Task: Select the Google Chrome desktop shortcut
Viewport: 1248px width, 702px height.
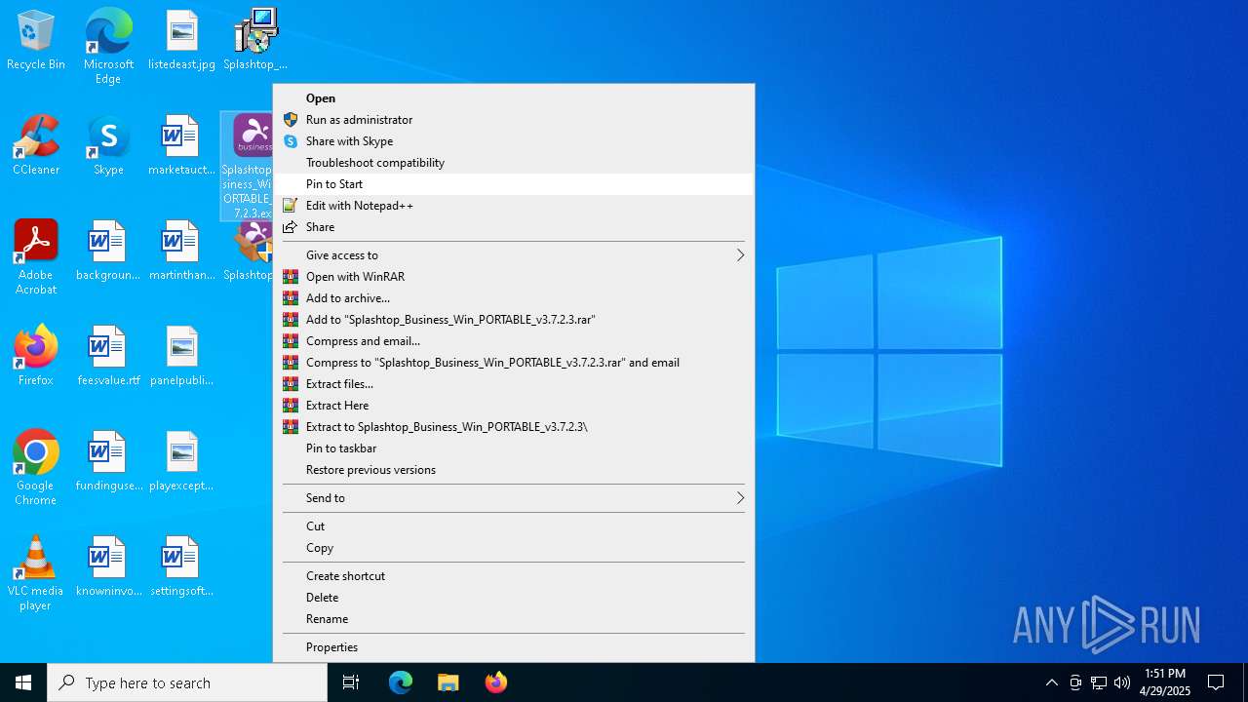Action: click(x=36, y=468)
